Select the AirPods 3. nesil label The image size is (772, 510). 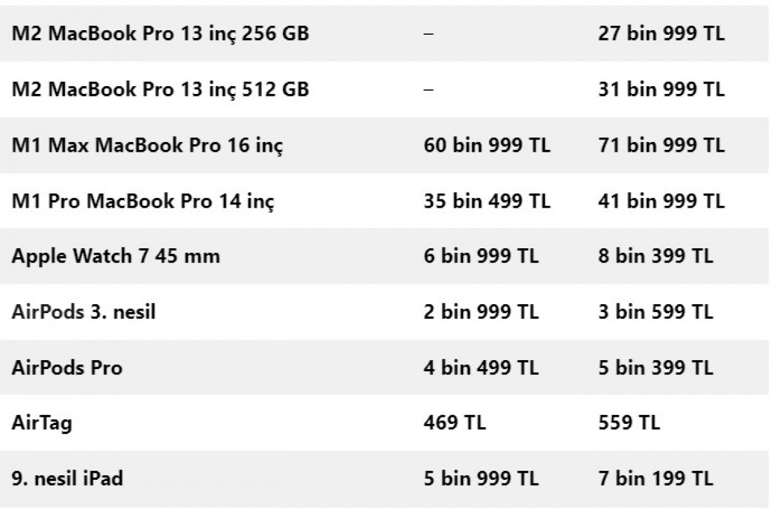84,312
